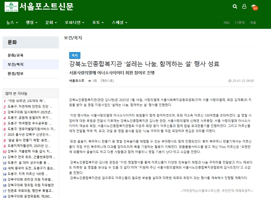
Task: Open the eye icon with 53 badge
Action: coord(254,7)
